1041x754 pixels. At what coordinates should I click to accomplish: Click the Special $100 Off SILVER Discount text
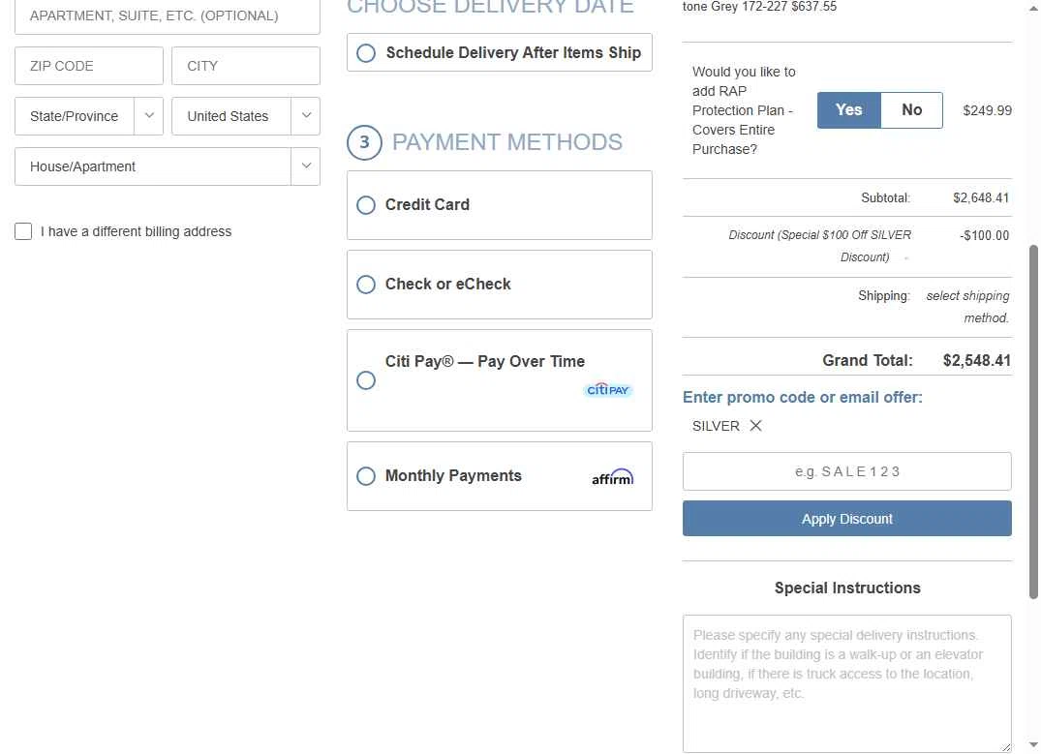(x=819, y=246)
